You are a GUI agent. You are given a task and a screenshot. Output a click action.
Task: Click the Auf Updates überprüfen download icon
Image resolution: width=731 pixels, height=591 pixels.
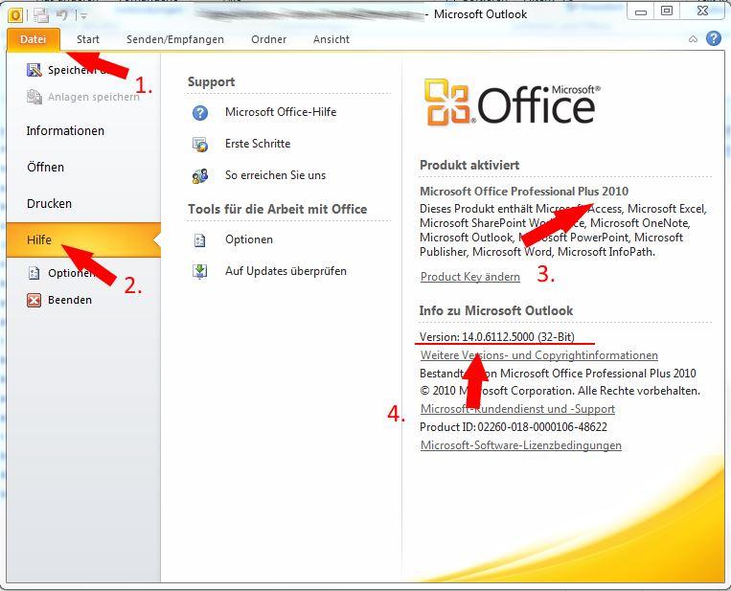point(200,271)
